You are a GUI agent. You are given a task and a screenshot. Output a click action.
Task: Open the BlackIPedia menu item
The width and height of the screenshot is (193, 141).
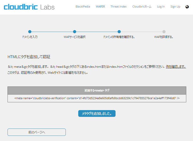pos(83,6)
